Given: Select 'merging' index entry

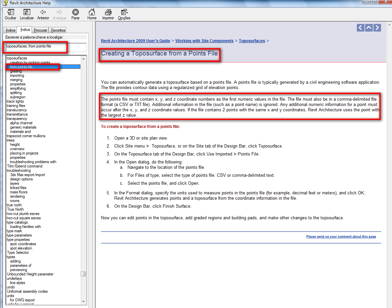Looking at the screenshot, I should point(16,80).
